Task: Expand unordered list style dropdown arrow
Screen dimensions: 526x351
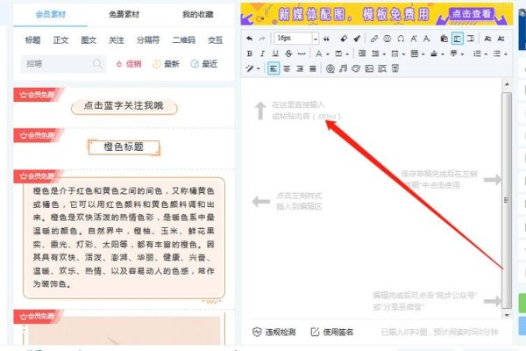Action: point(505,54)
